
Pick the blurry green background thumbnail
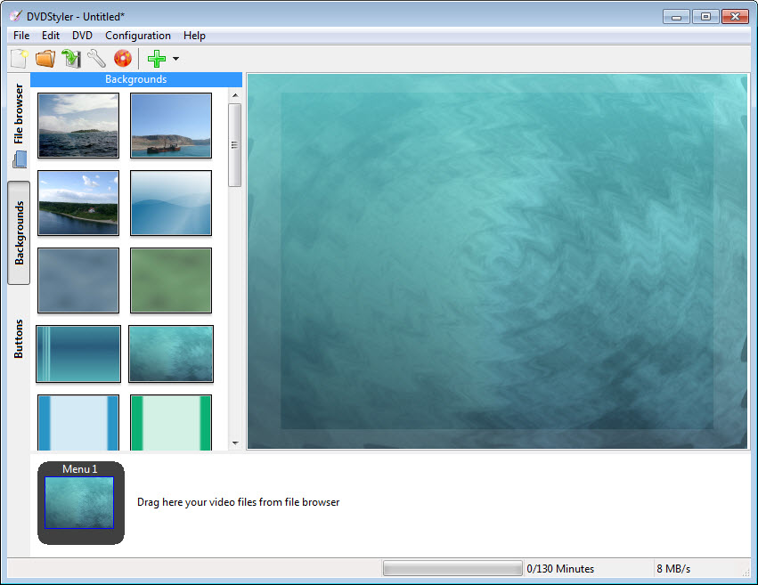point(171,280)
